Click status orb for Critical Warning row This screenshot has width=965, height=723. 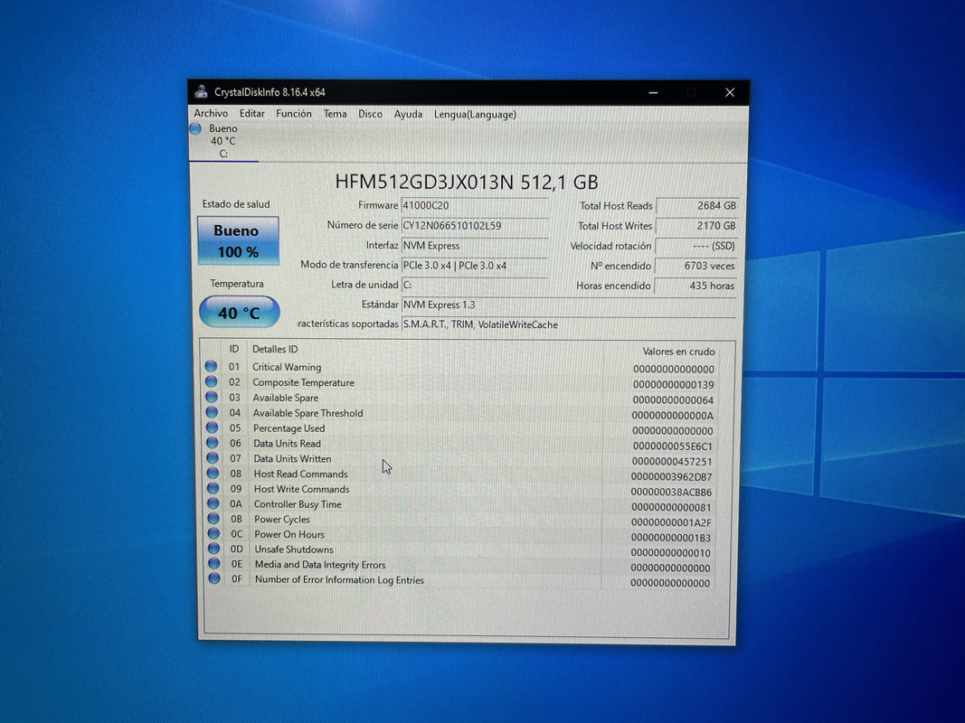pyautogui.click(x=211, y=366)
